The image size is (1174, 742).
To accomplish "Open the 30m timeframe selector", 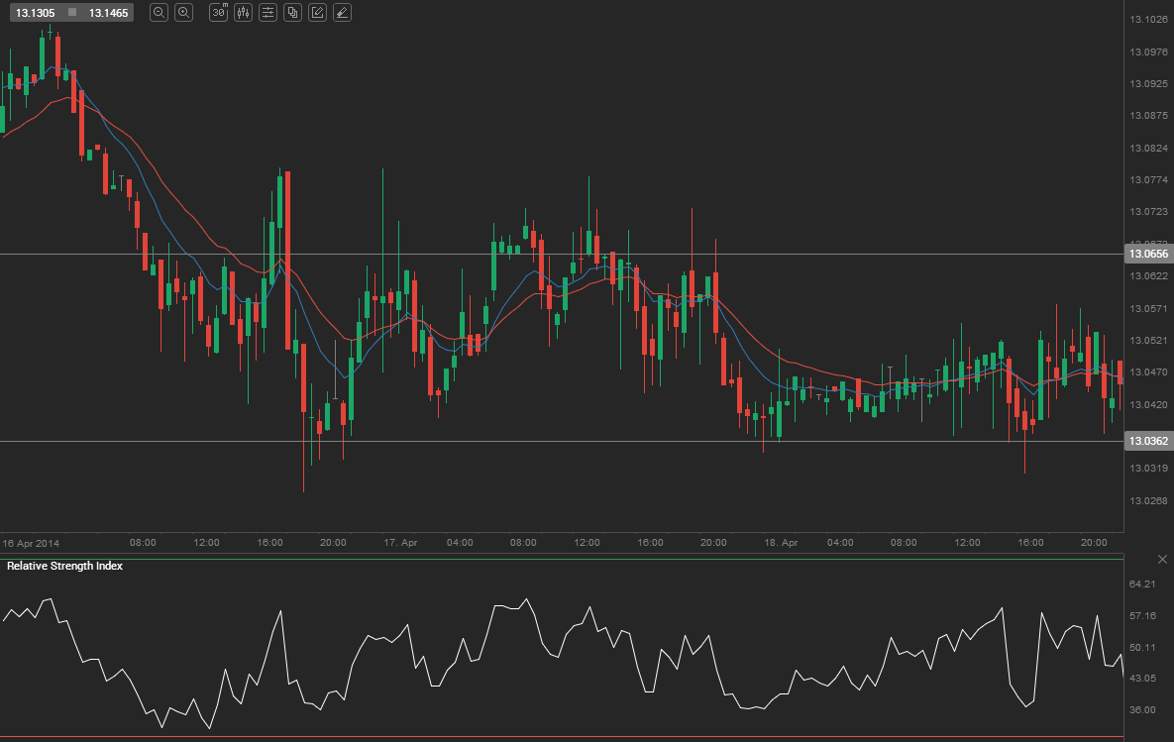I will [x=218, y=13].
